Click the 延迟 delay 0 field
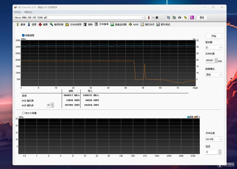 212,152
